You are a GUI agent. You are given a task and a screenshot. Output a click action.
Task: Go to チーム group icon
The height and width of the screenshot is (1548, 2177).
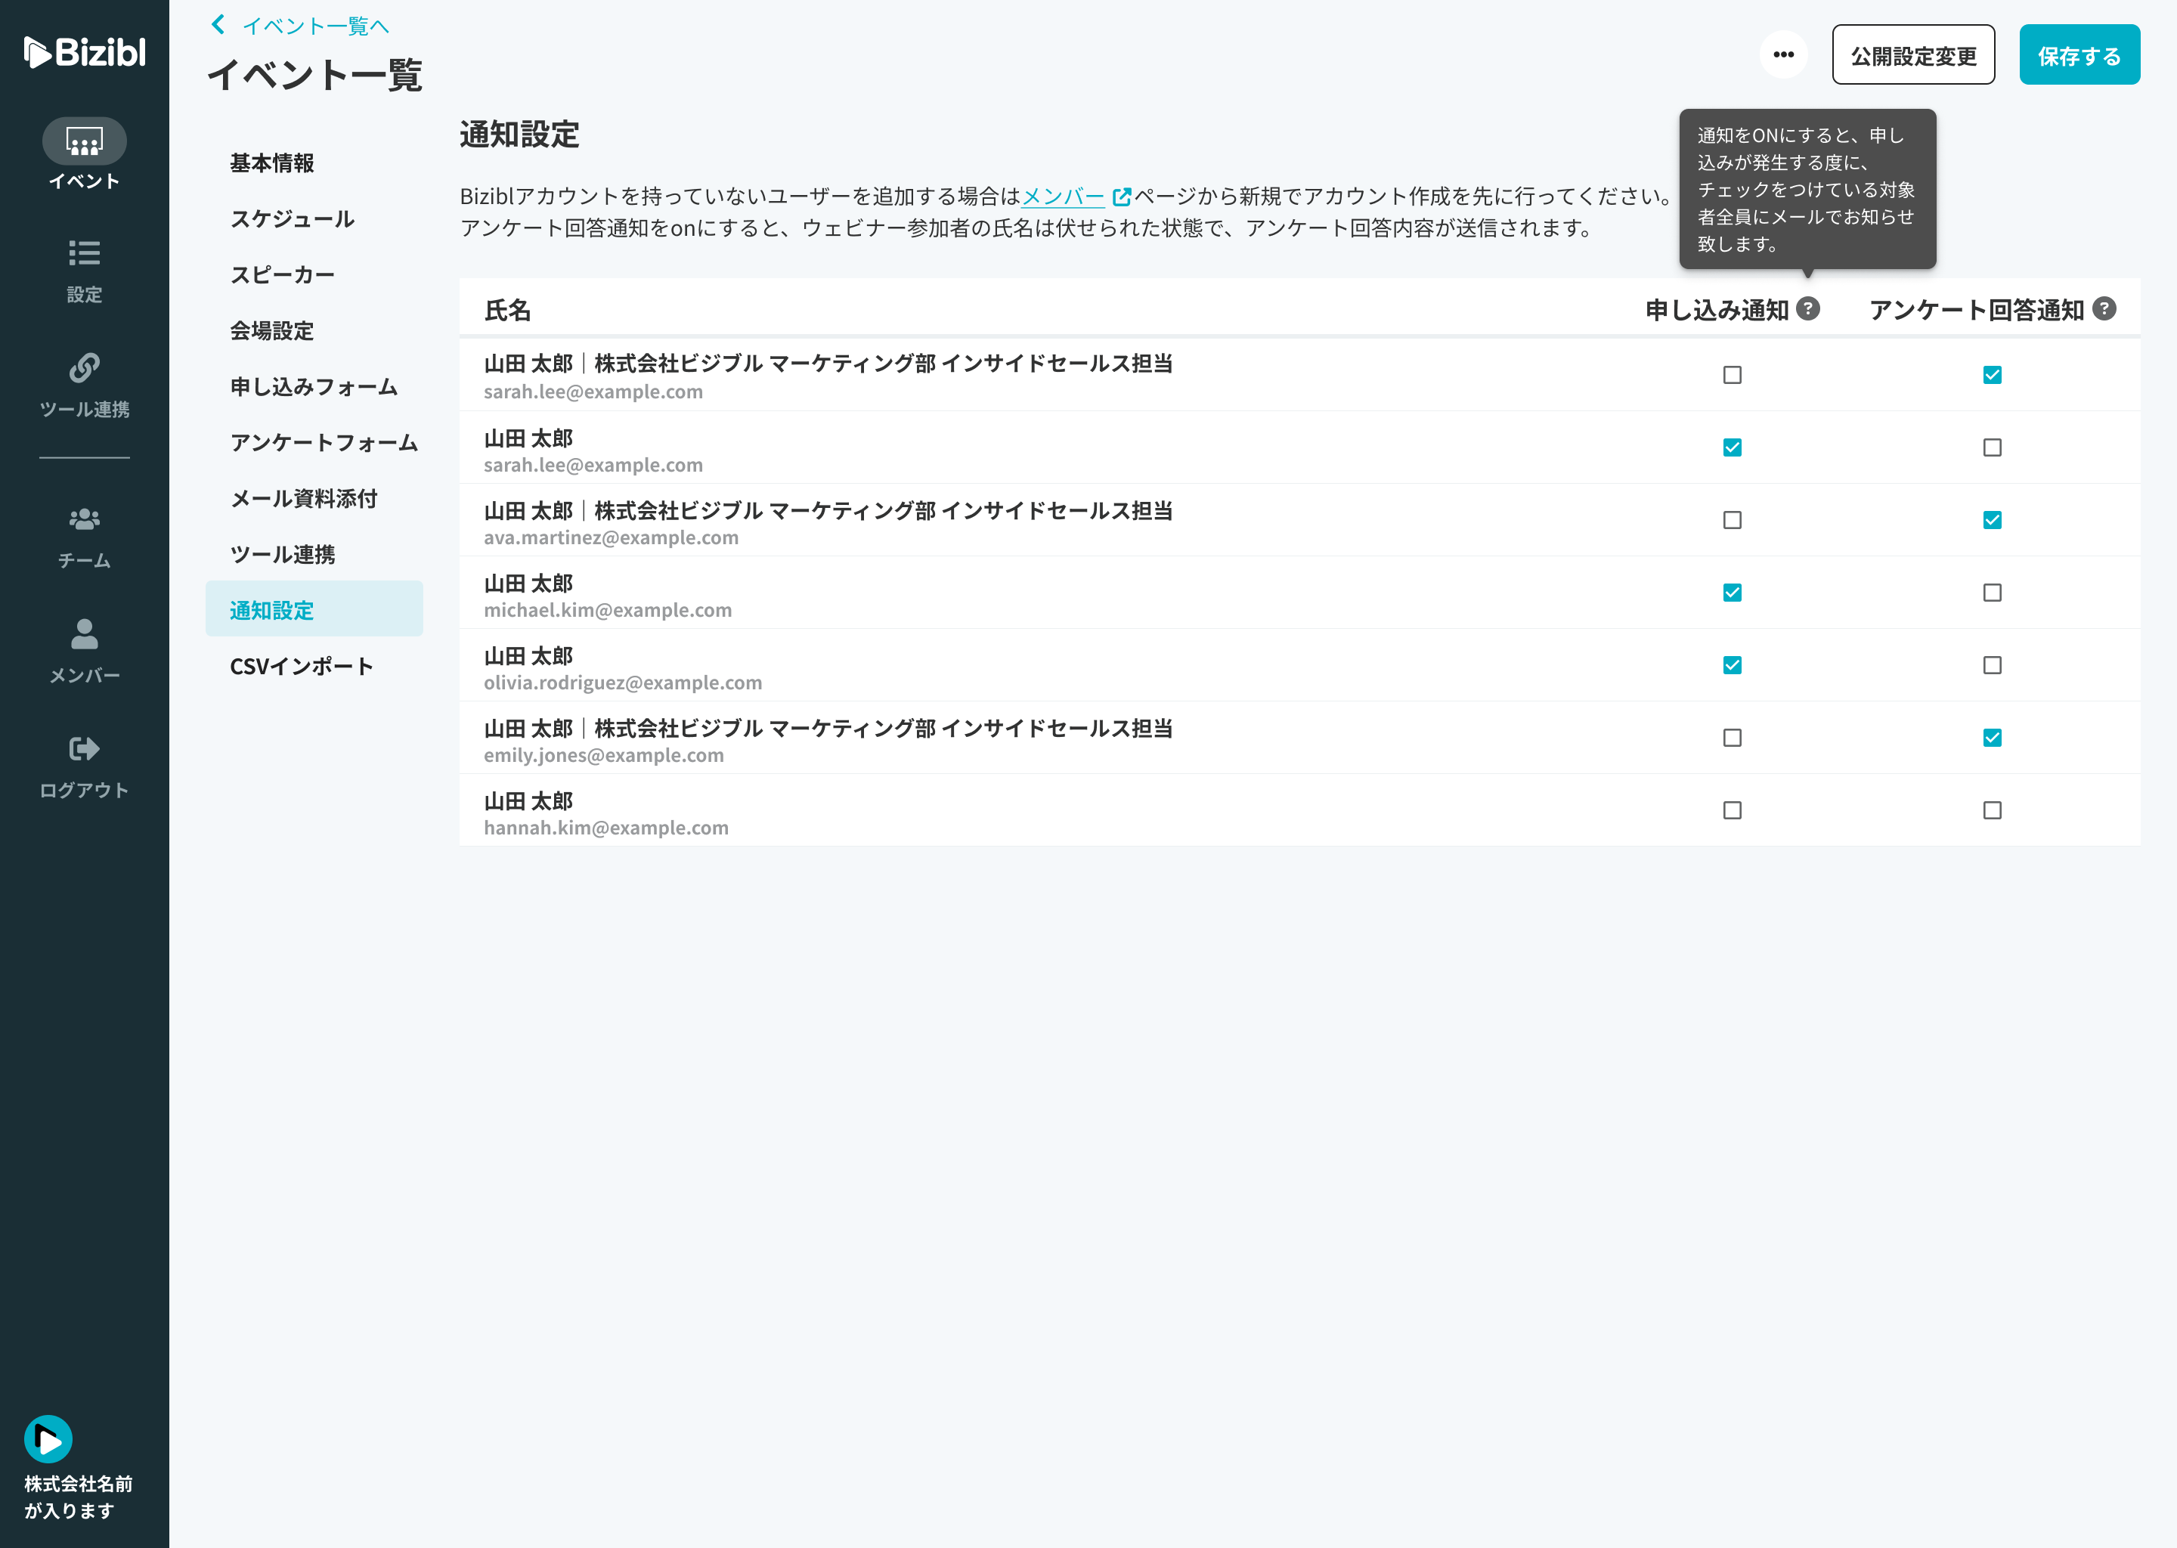coord(84,519)
